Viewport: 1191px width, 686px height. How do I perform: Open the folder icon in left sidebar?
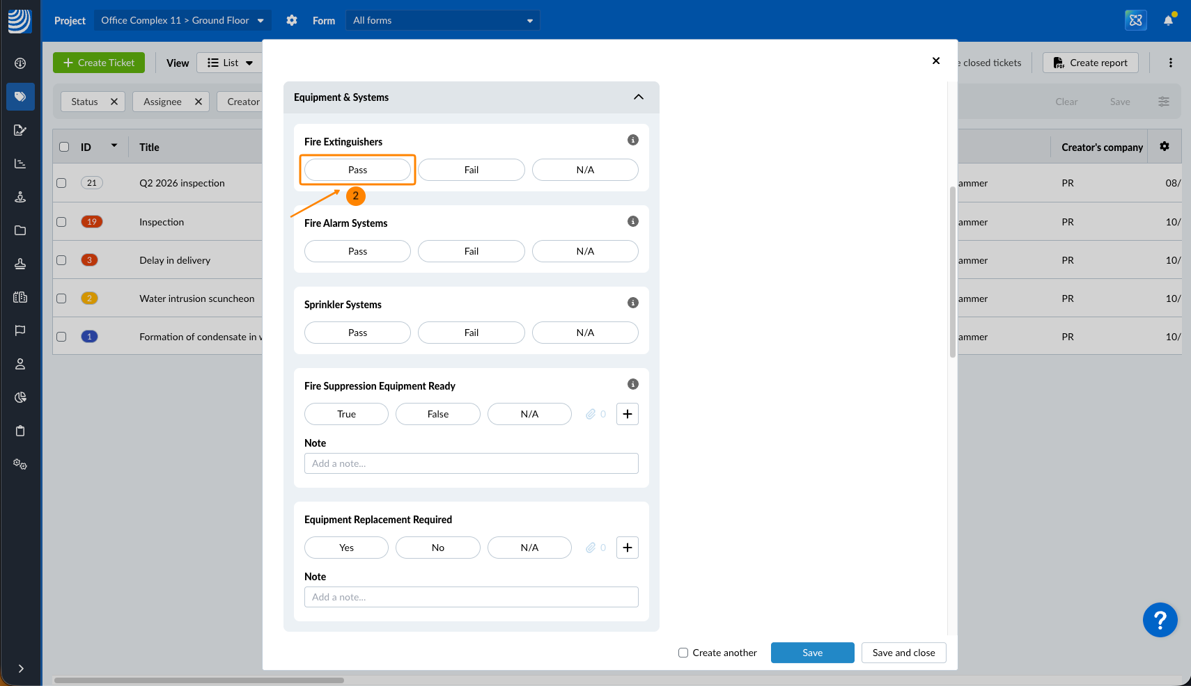[20, 230]
